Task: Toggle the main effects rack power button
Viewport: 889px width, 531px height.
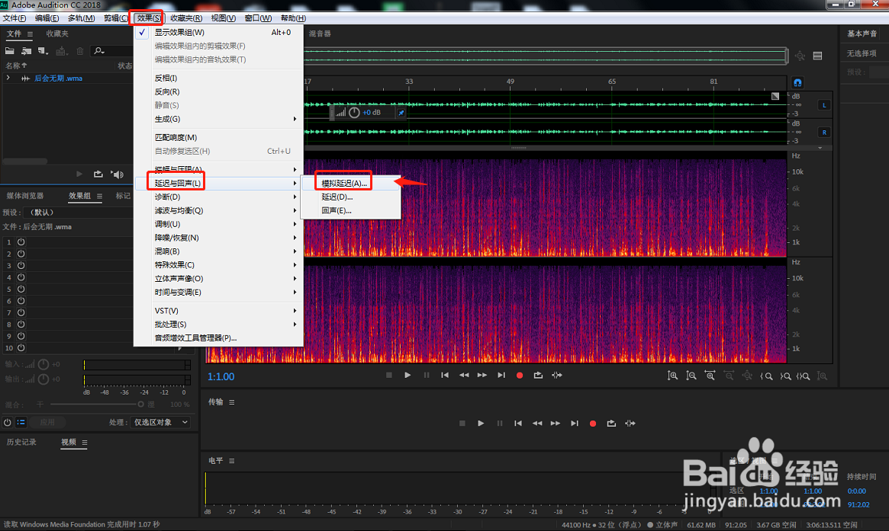Action: click(x=8, y=422)
